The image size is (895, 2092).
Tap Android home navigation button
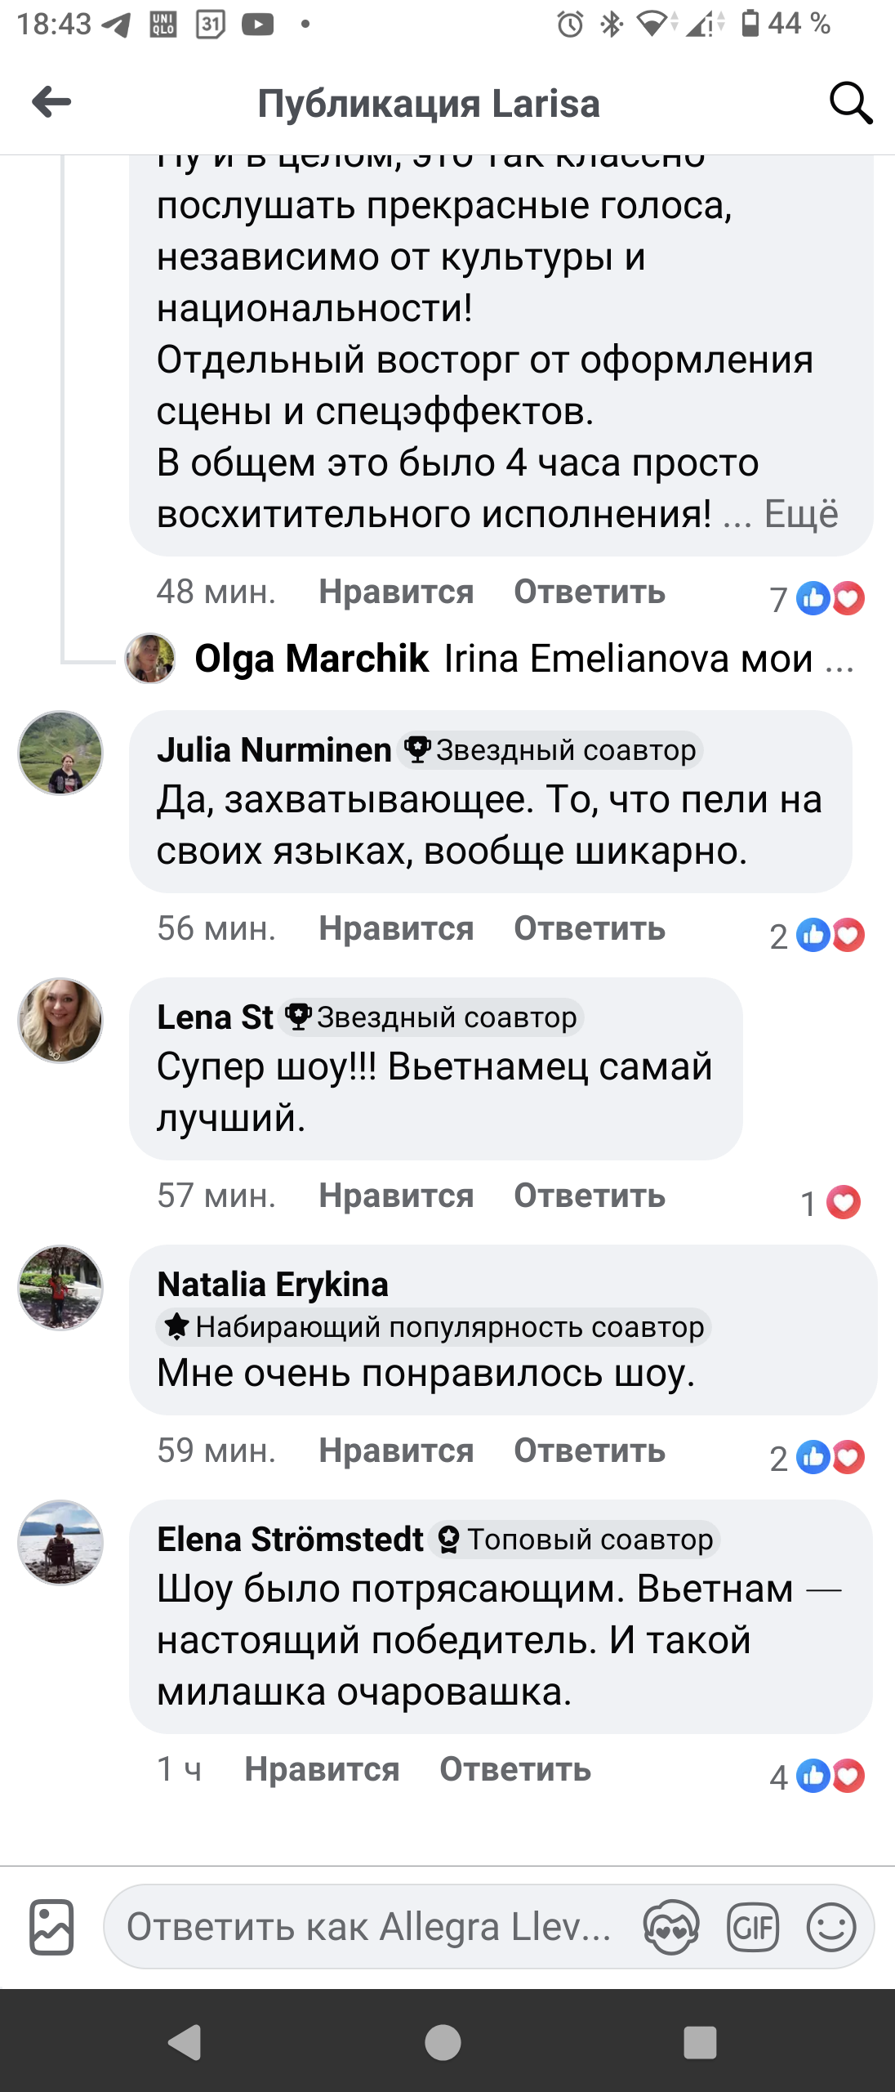(x=443, y=2041)
